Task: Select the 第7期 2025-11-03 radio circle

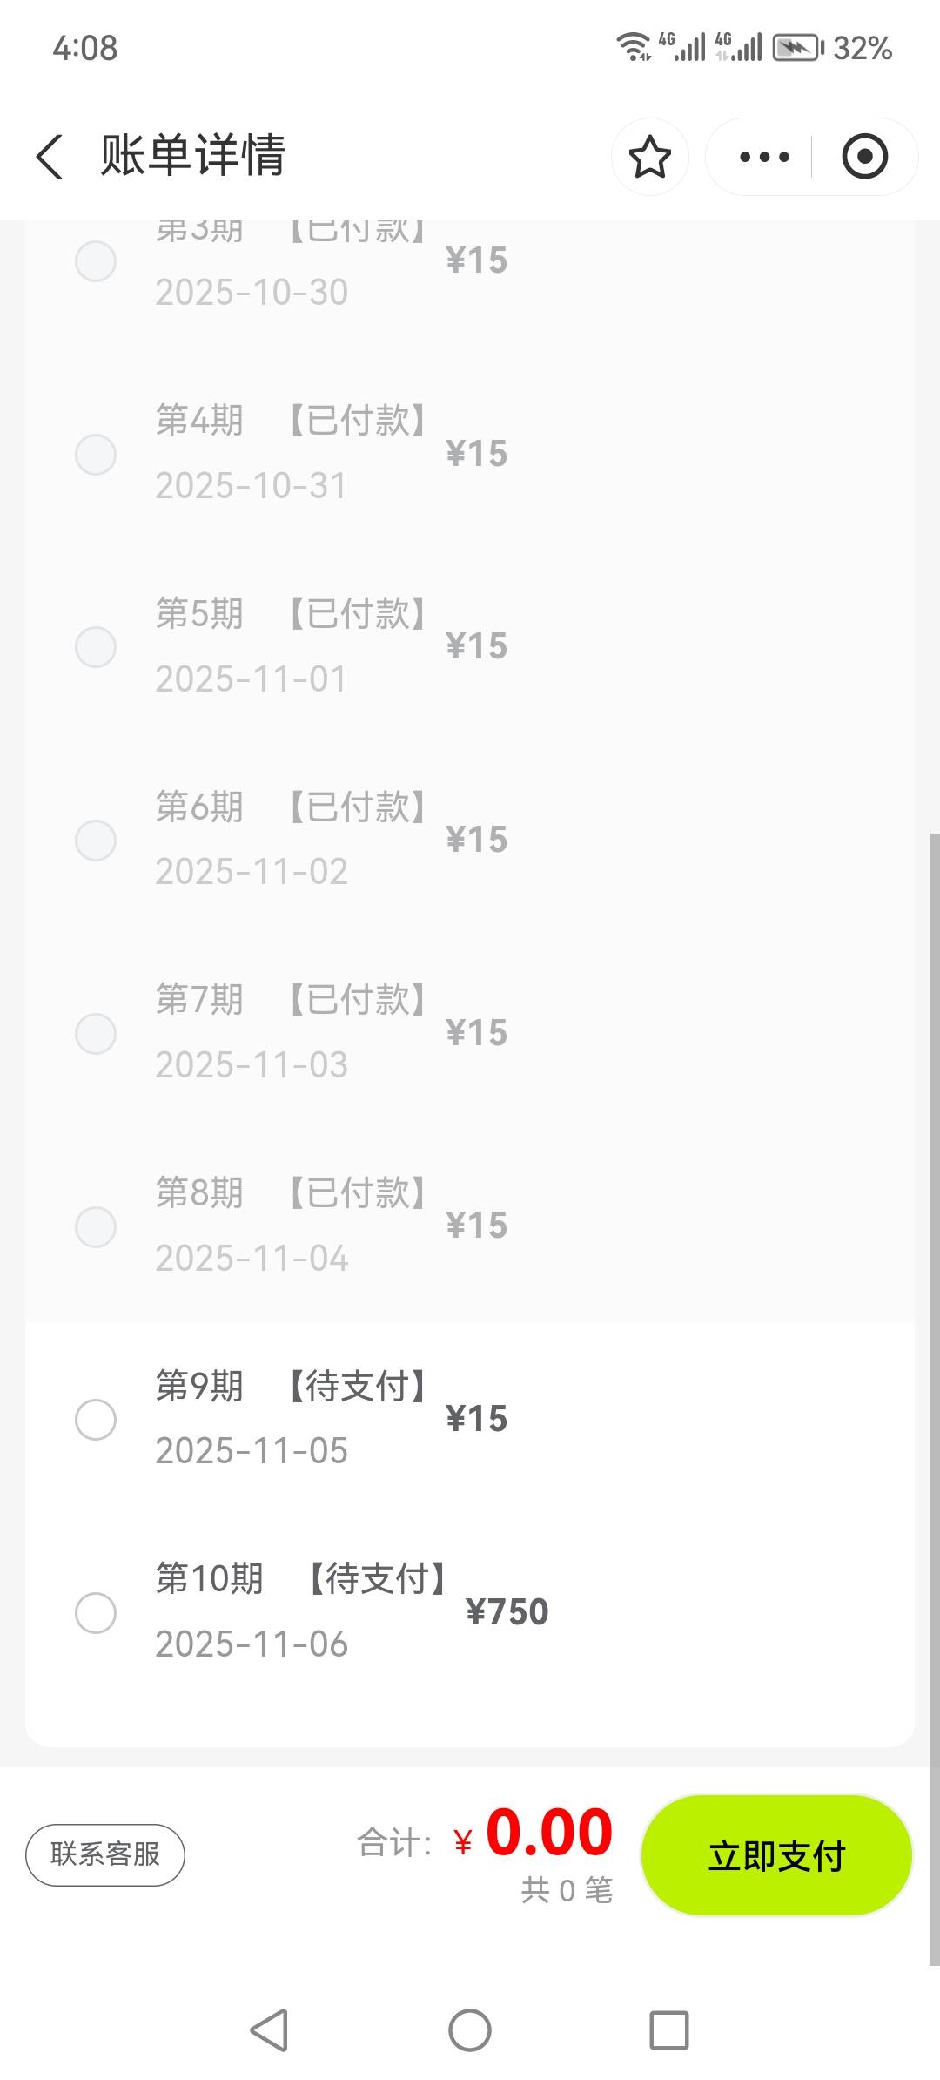Action: 96,1033
